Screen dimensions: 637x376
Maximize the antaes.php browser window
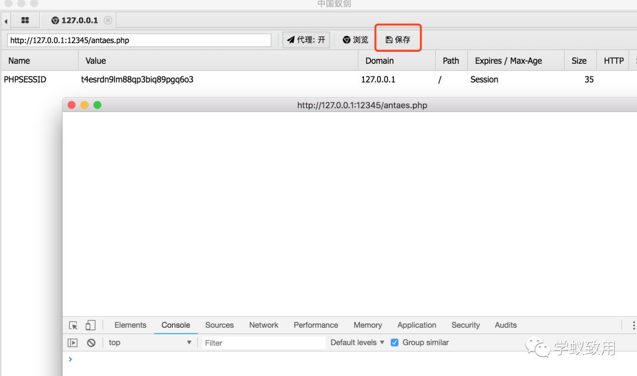pos(97,105)
